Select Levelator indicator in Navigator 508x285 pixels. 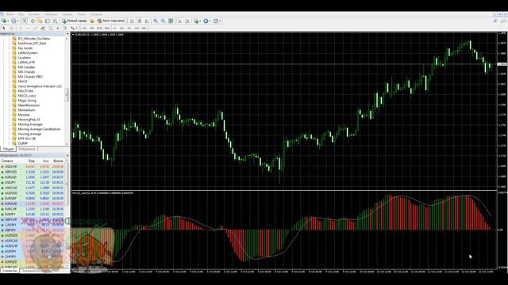[x=25, y=58]
